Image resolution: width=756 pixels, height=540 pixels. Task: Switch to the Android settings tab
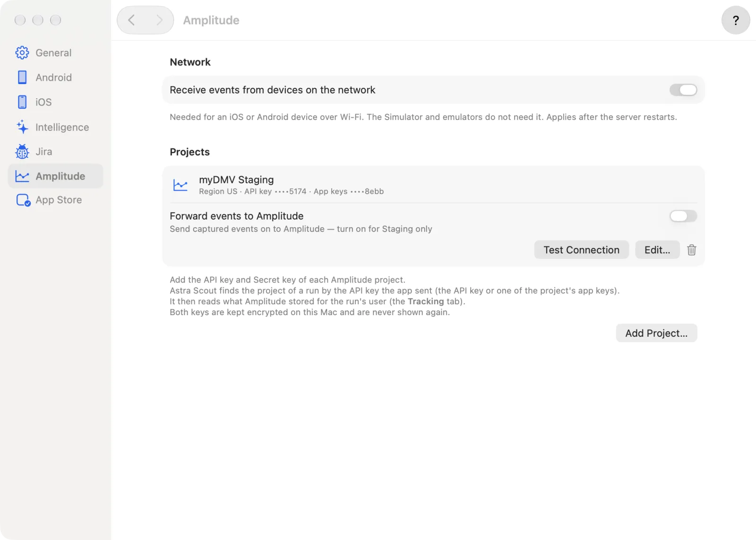click(56, 77)
